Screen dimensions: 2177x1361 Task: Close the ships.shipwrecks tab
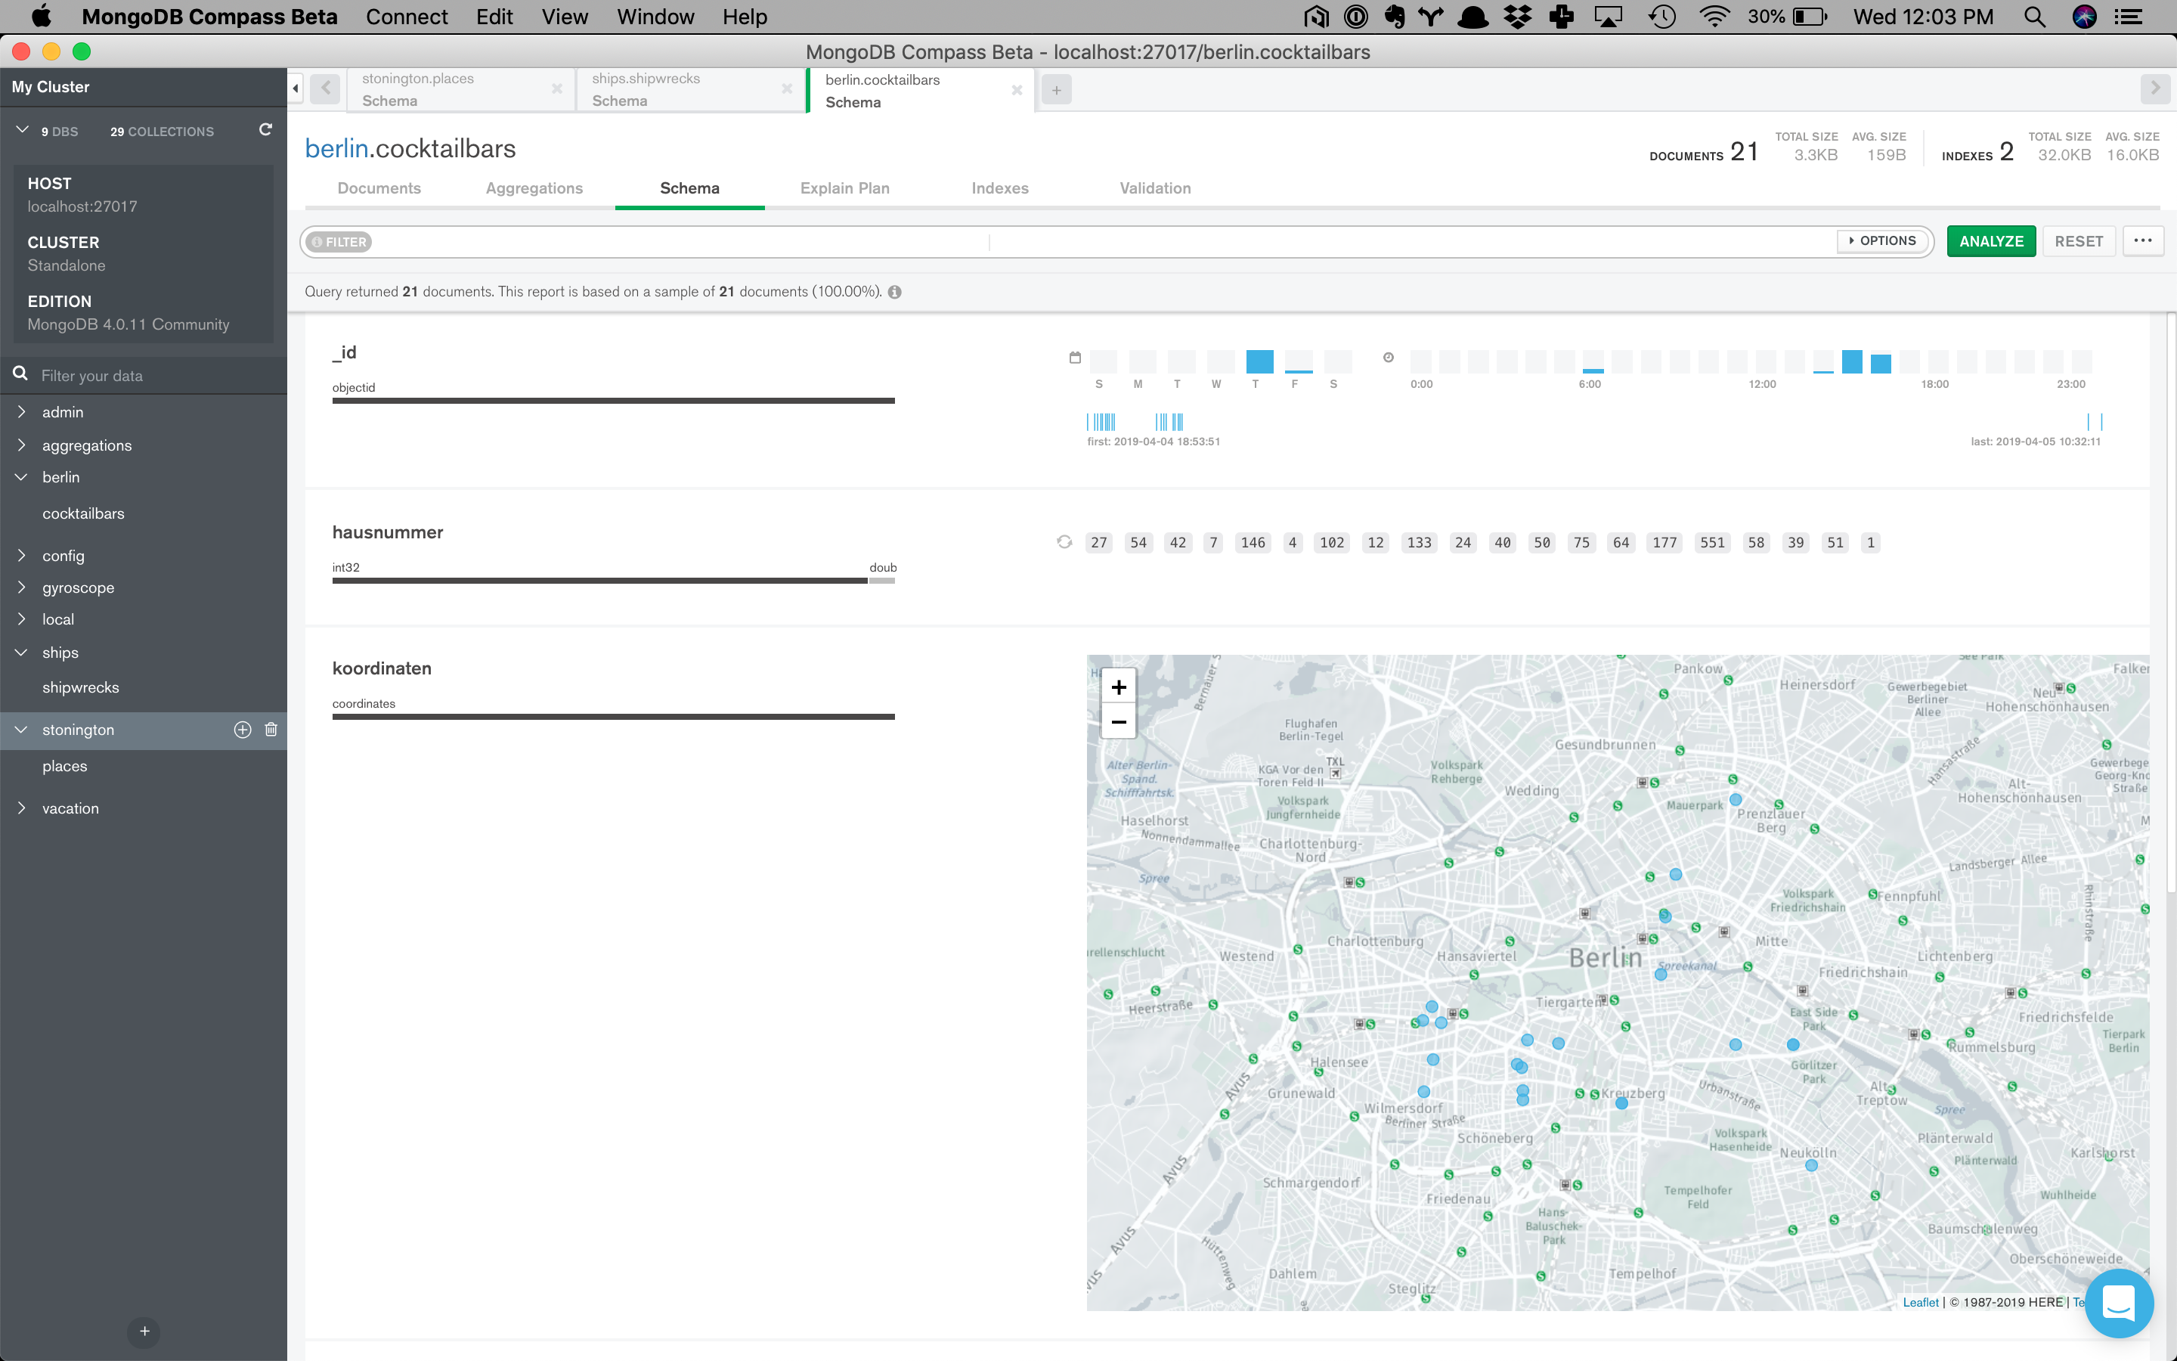pos(787,89)
